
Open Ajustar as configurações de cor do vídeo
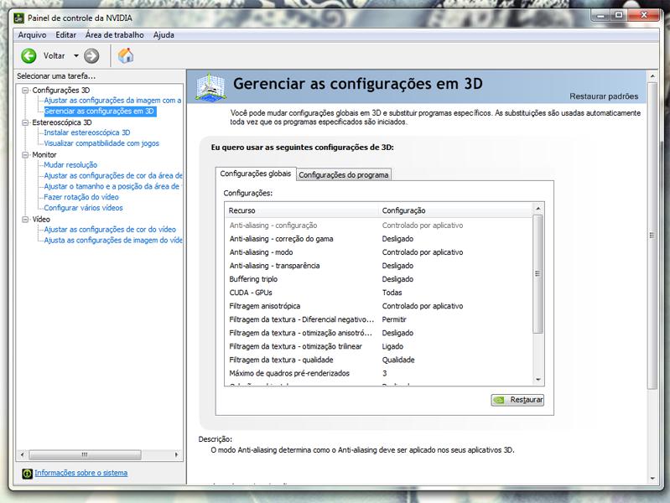[110, 230]
